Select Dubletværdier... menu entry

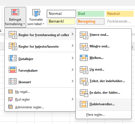104,104
